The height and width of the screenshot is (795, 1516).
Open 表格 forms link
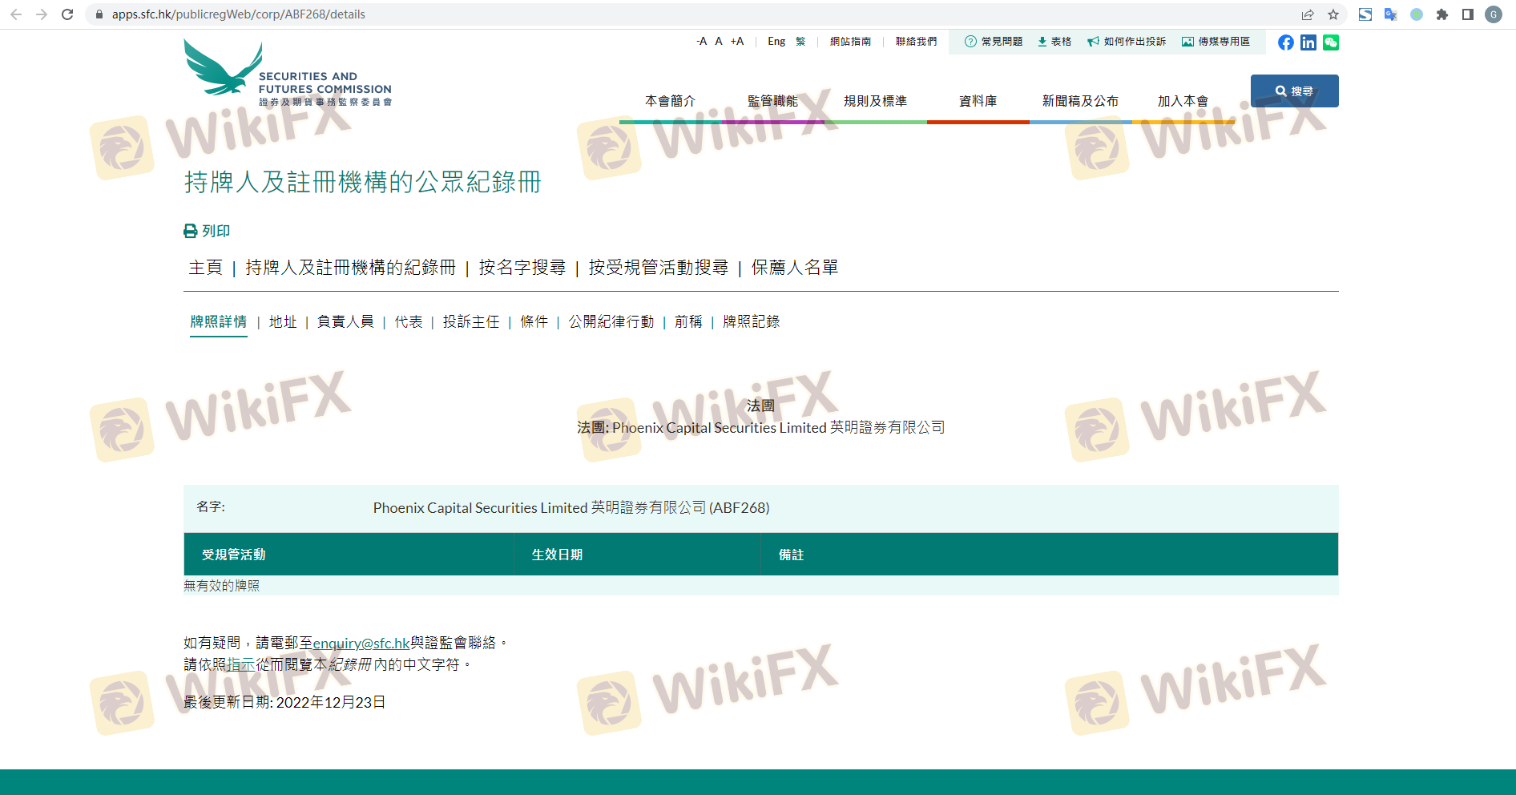click(x=1054, y=42)
